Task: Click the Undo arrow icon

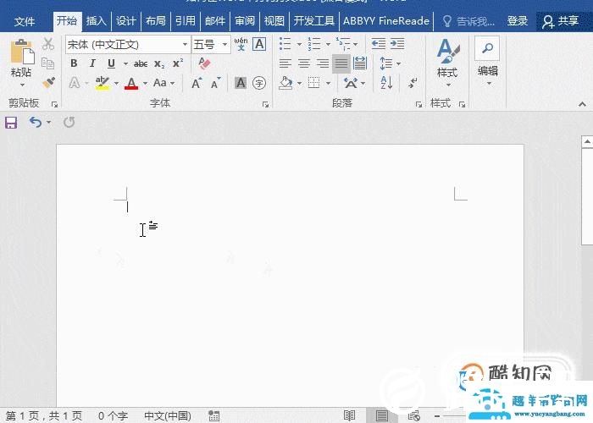Action: coord(36,122)
